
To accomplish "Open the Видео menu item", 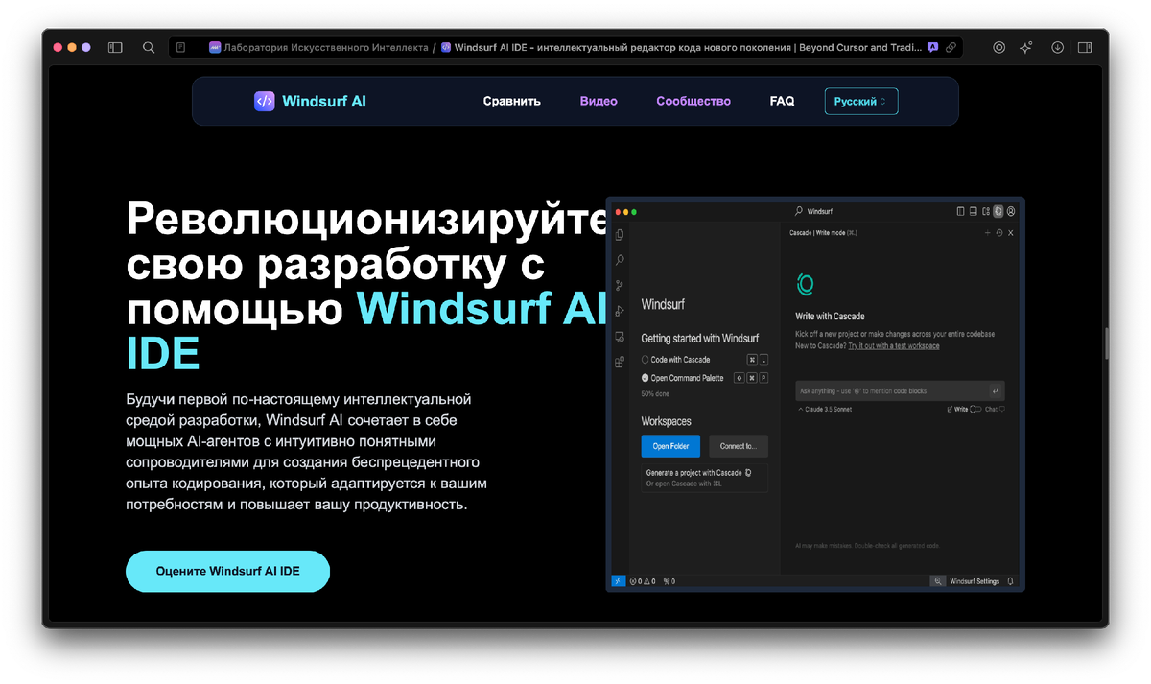I will [x=599, y=101].
